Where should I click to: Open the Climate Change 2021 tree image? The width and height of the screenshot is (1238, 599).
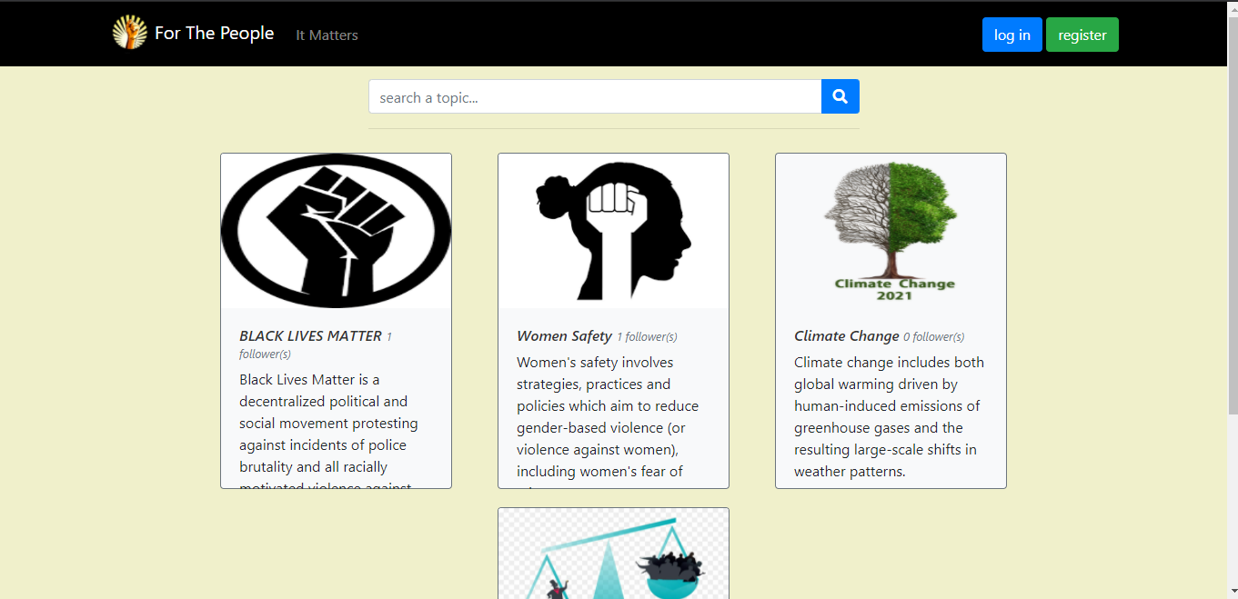pos(891,231)
